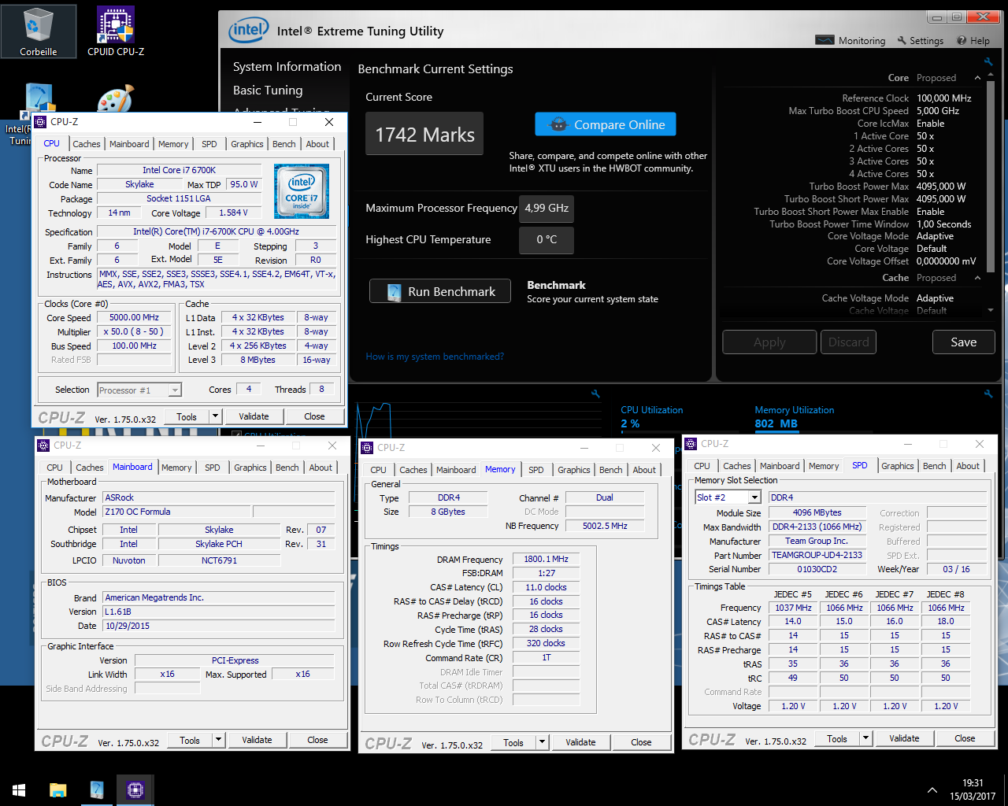Open the Tools dropdown arrow in the Mainboard window
The width and height of the screenshot is (1008, 806).
coord(218,740)
